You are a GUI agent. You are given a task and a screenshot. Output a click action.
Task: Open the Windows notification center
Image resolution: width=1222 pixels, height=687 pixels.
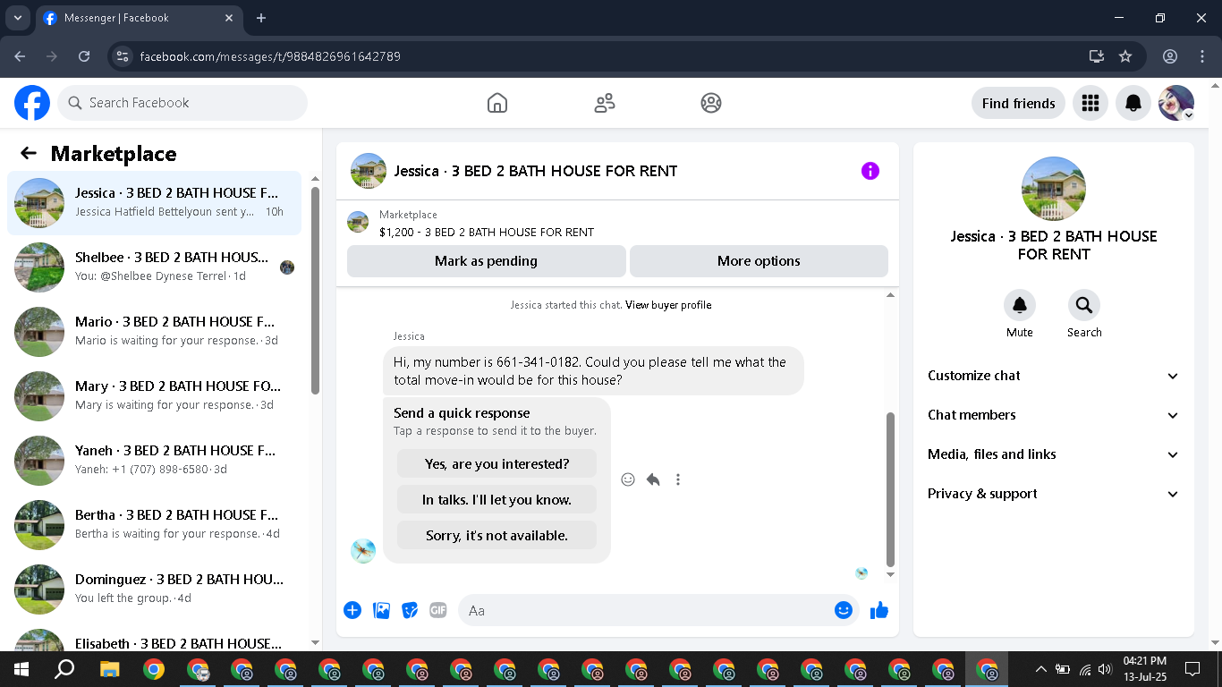(x=1192, y=669)
